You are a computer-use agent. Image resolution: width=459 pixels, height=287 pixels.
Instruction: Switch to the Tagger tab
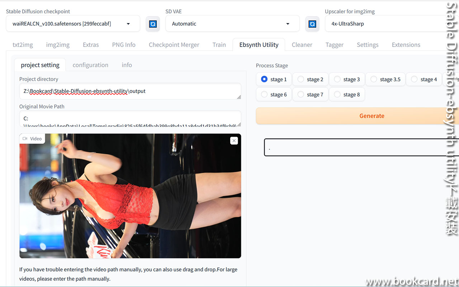point(334,44)
